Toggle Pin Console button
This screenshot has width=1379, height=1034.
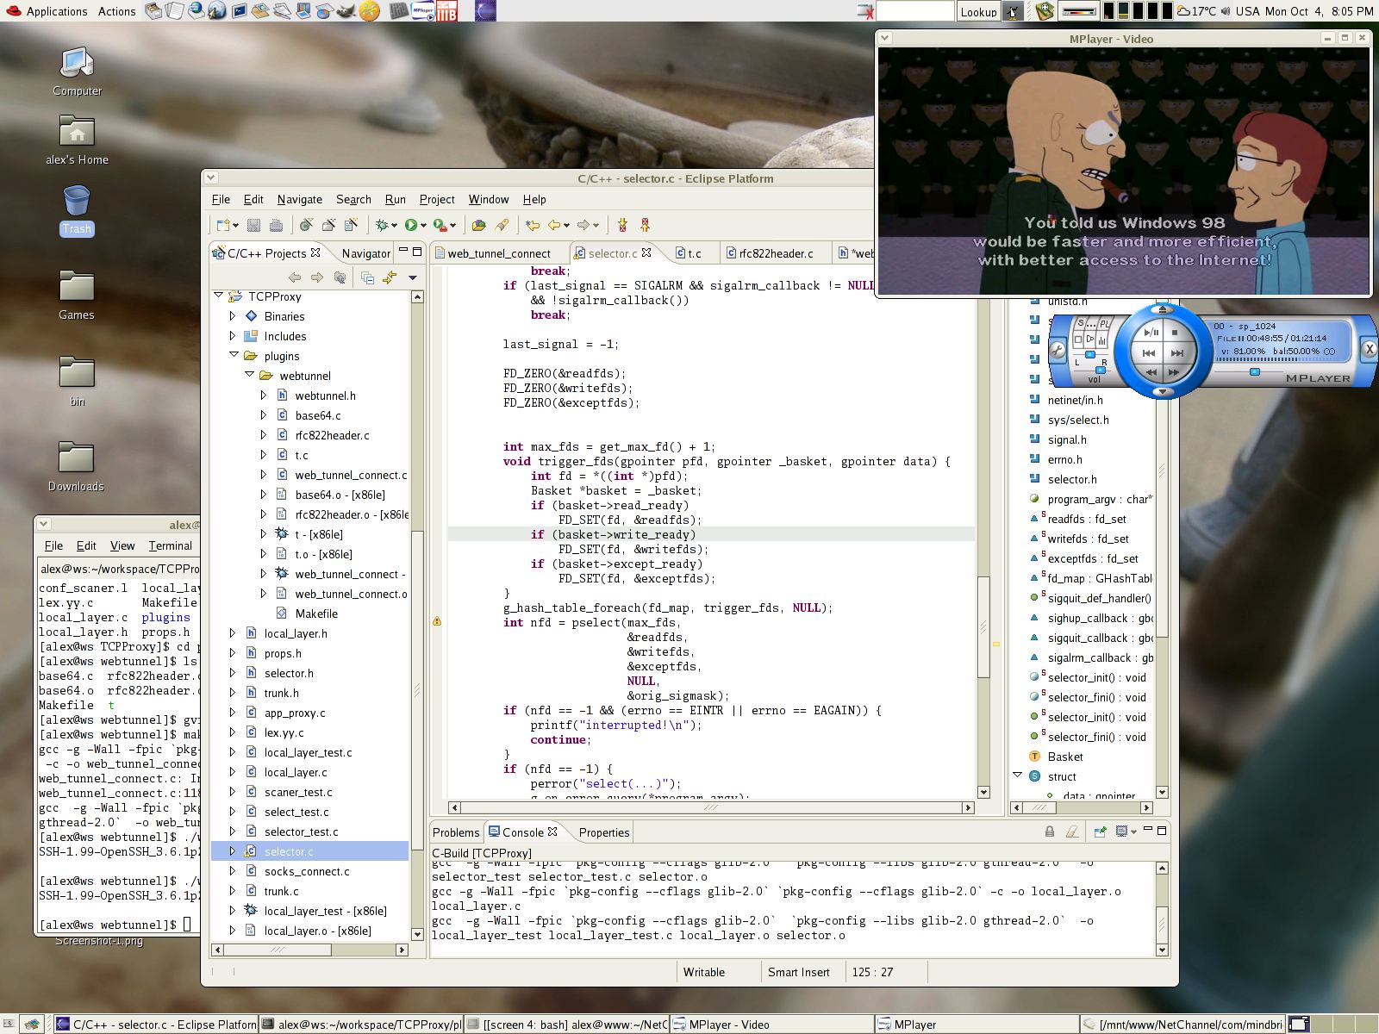coord(1100,832)
